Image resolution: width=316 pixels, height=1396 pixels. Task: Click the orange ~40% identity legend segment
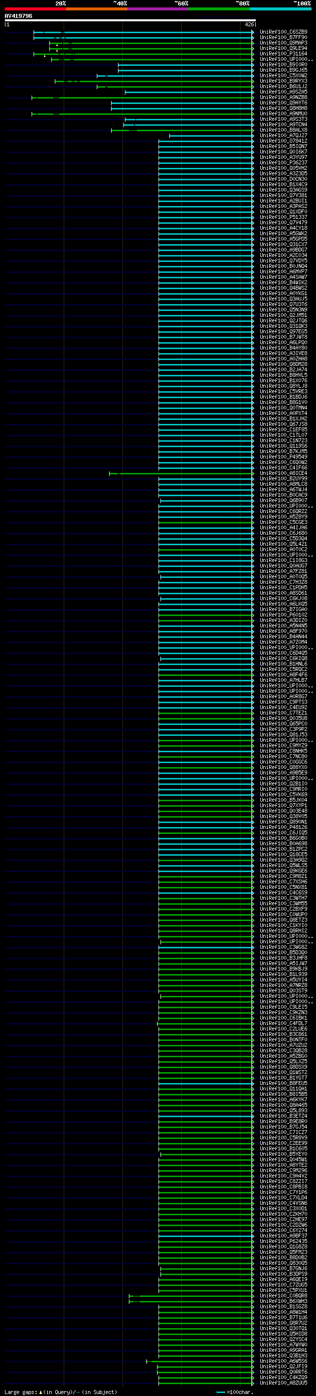(97, 9)
